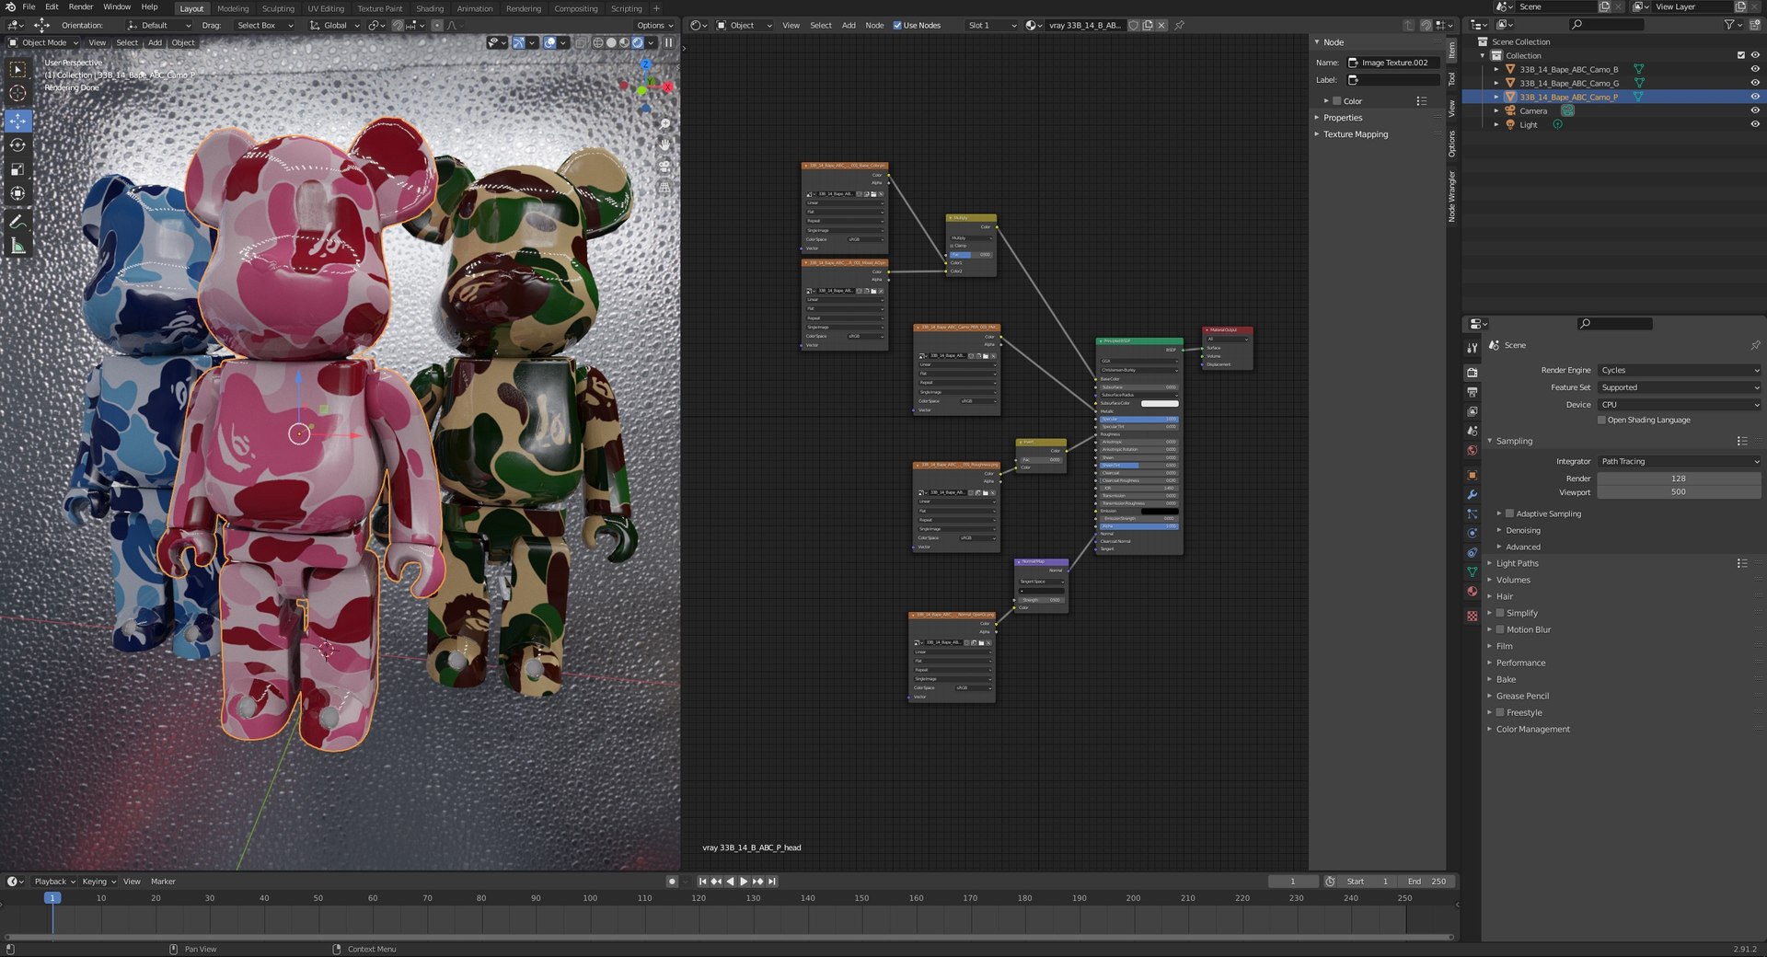
Task: Open the Integrator Path Tracing dropdown
Action: 1680,461
